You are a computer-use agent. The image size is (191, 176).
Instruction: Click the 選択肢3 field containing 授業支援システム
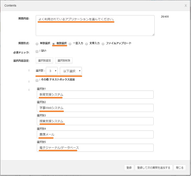click(x=95, y=121)
